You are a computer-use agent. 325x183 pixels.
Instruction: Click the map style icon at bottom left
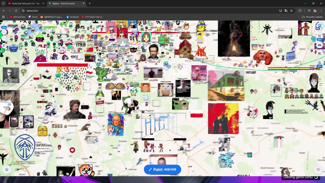(x=7, y=170)
